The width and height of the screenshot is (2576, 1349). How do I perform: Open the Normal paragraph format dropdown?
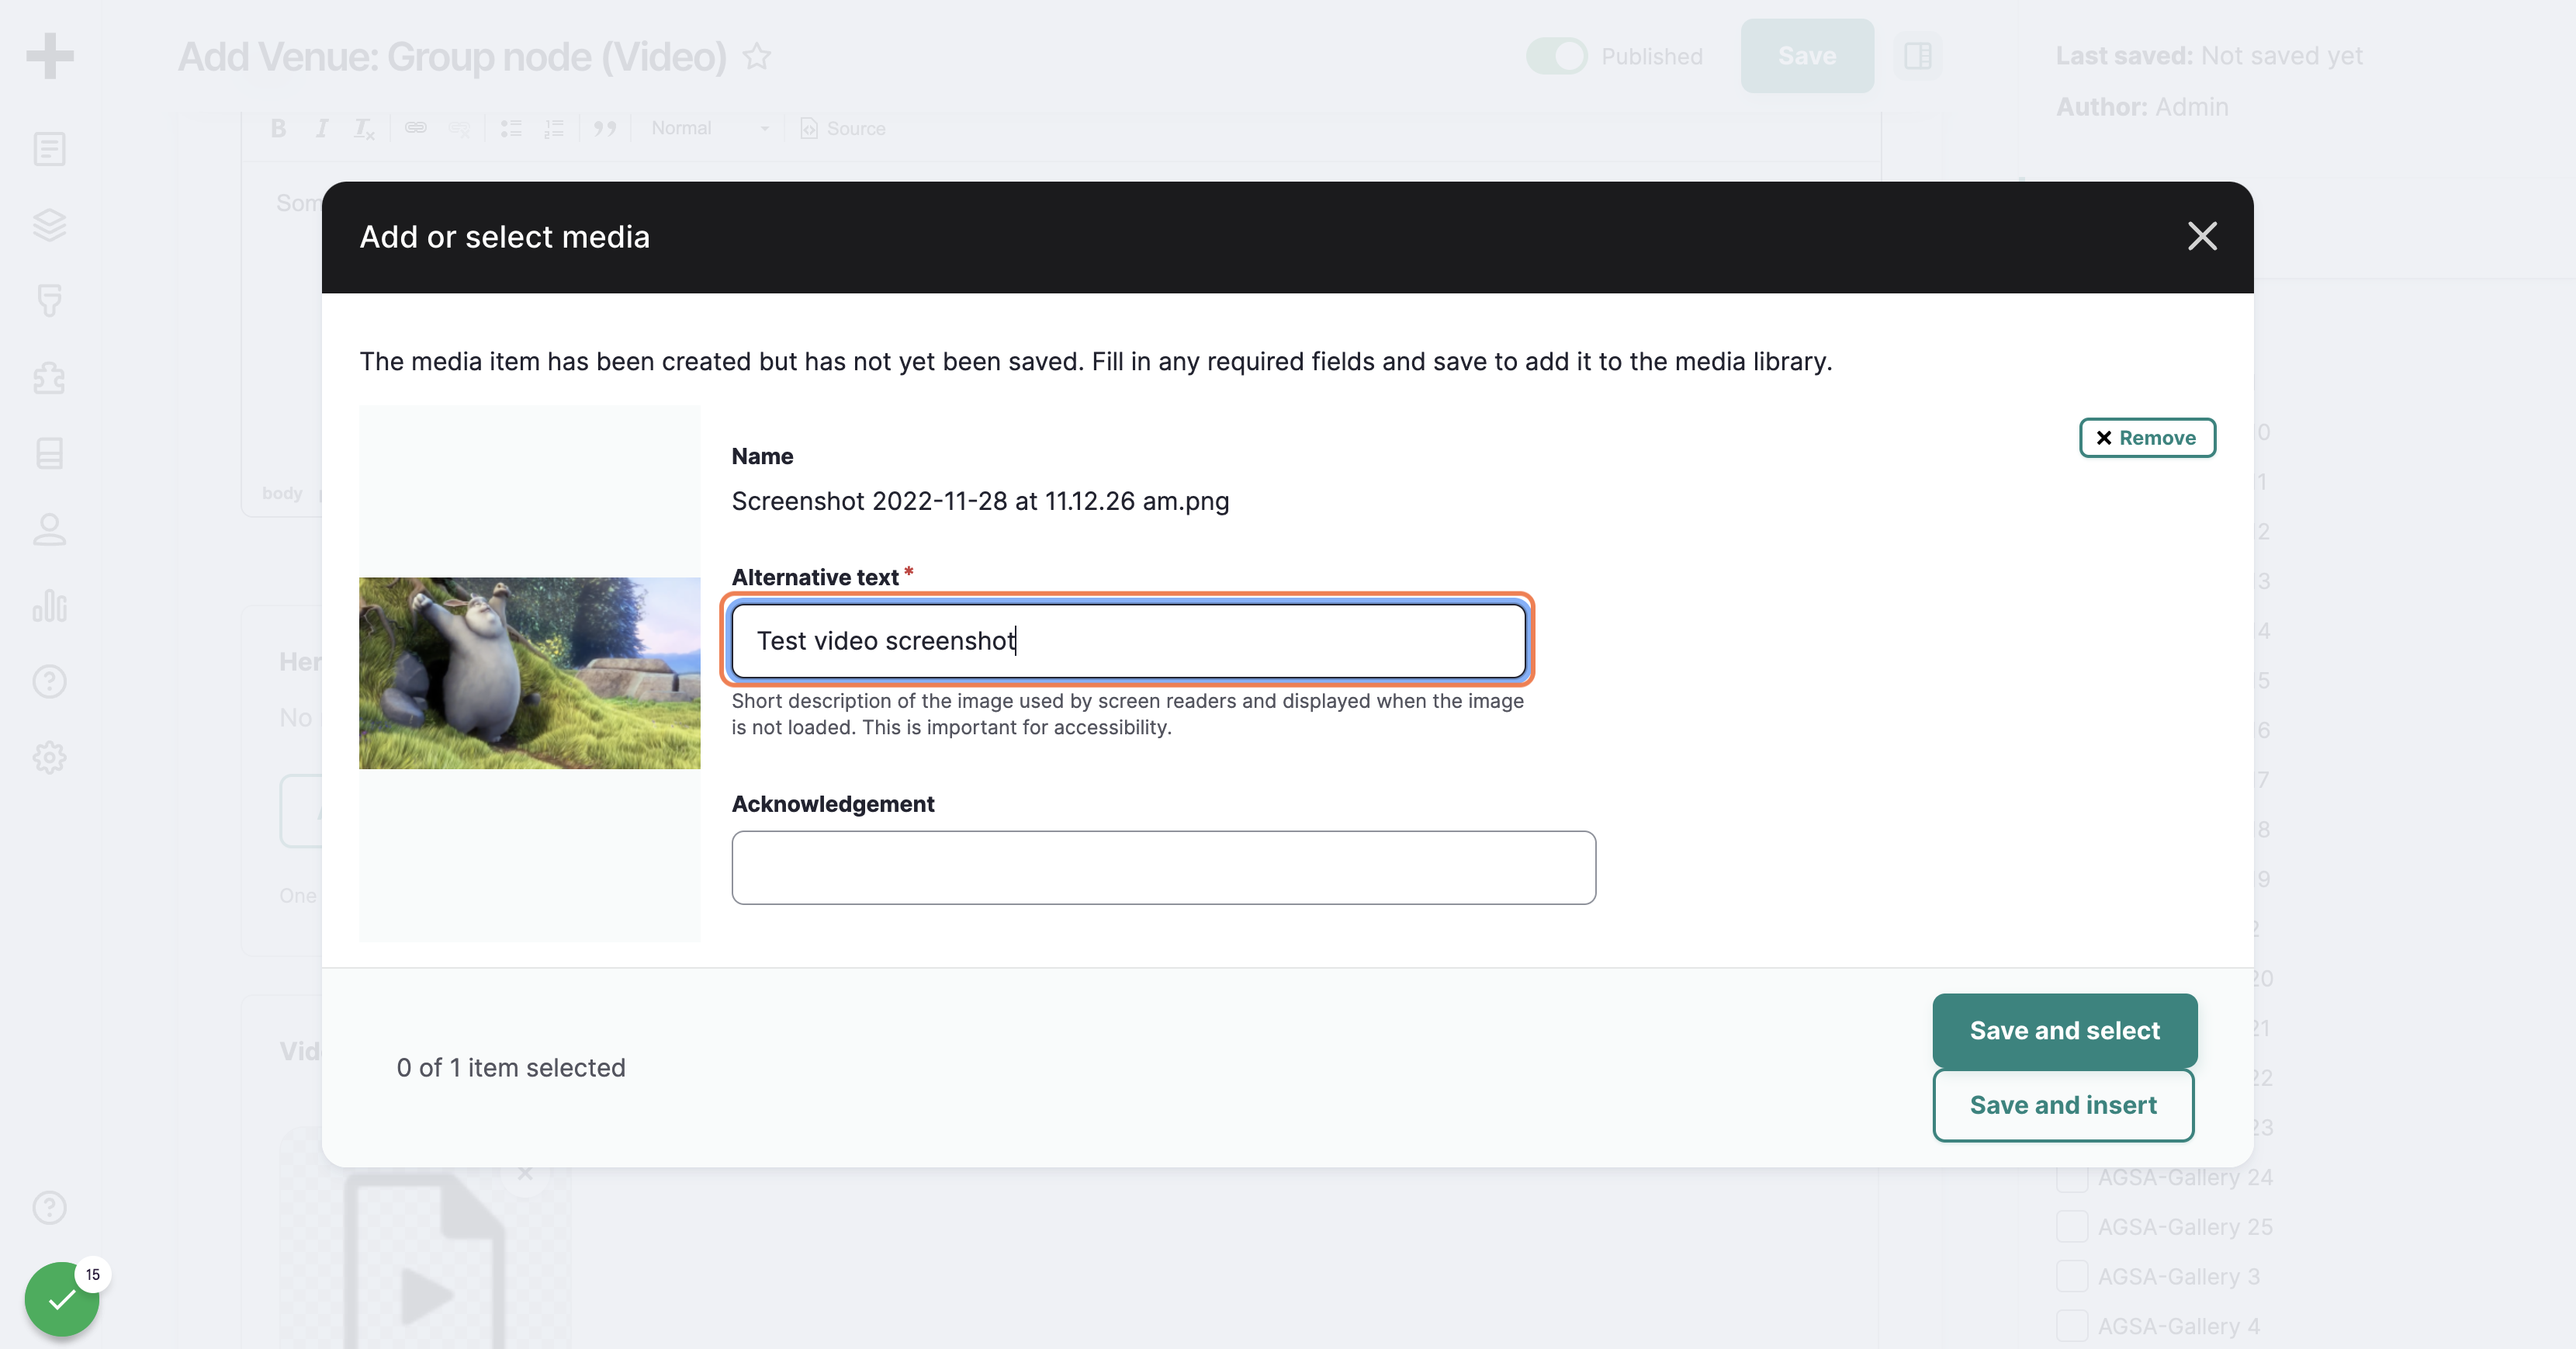[709, 128]
